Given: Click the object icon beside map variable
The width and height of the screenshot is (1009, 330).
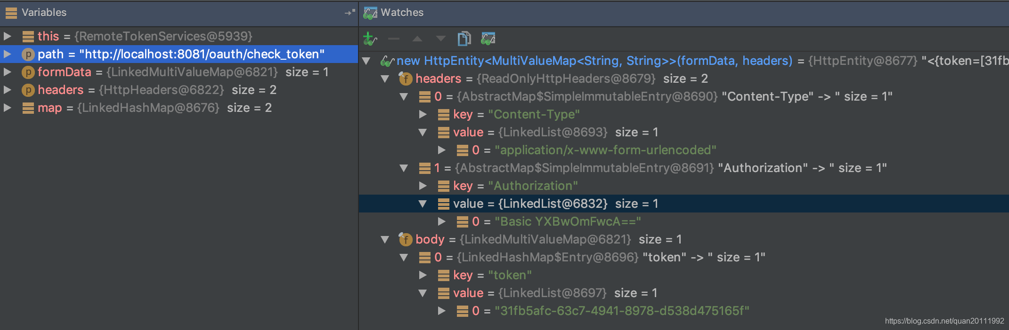Looking at the screenshot, I should tap(28, 108).
